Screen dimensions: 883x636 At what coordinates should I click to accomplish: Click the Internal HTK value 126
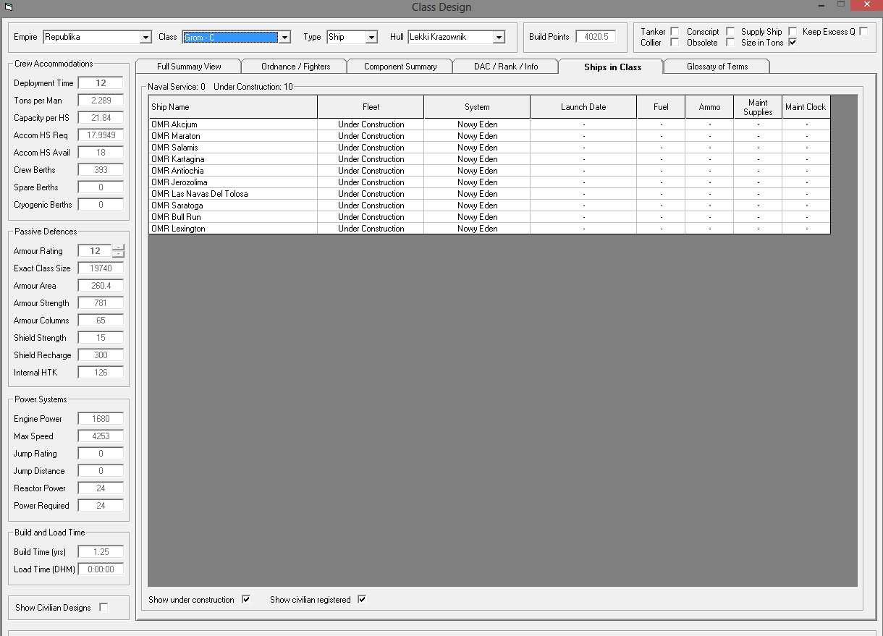click(x=101, y=373)
